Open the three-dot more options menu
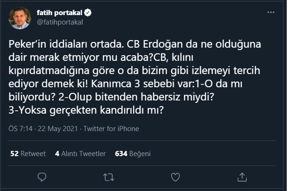The height and width of the screenshot is (191, 291). pyautogui.click(x=270, y=13)
